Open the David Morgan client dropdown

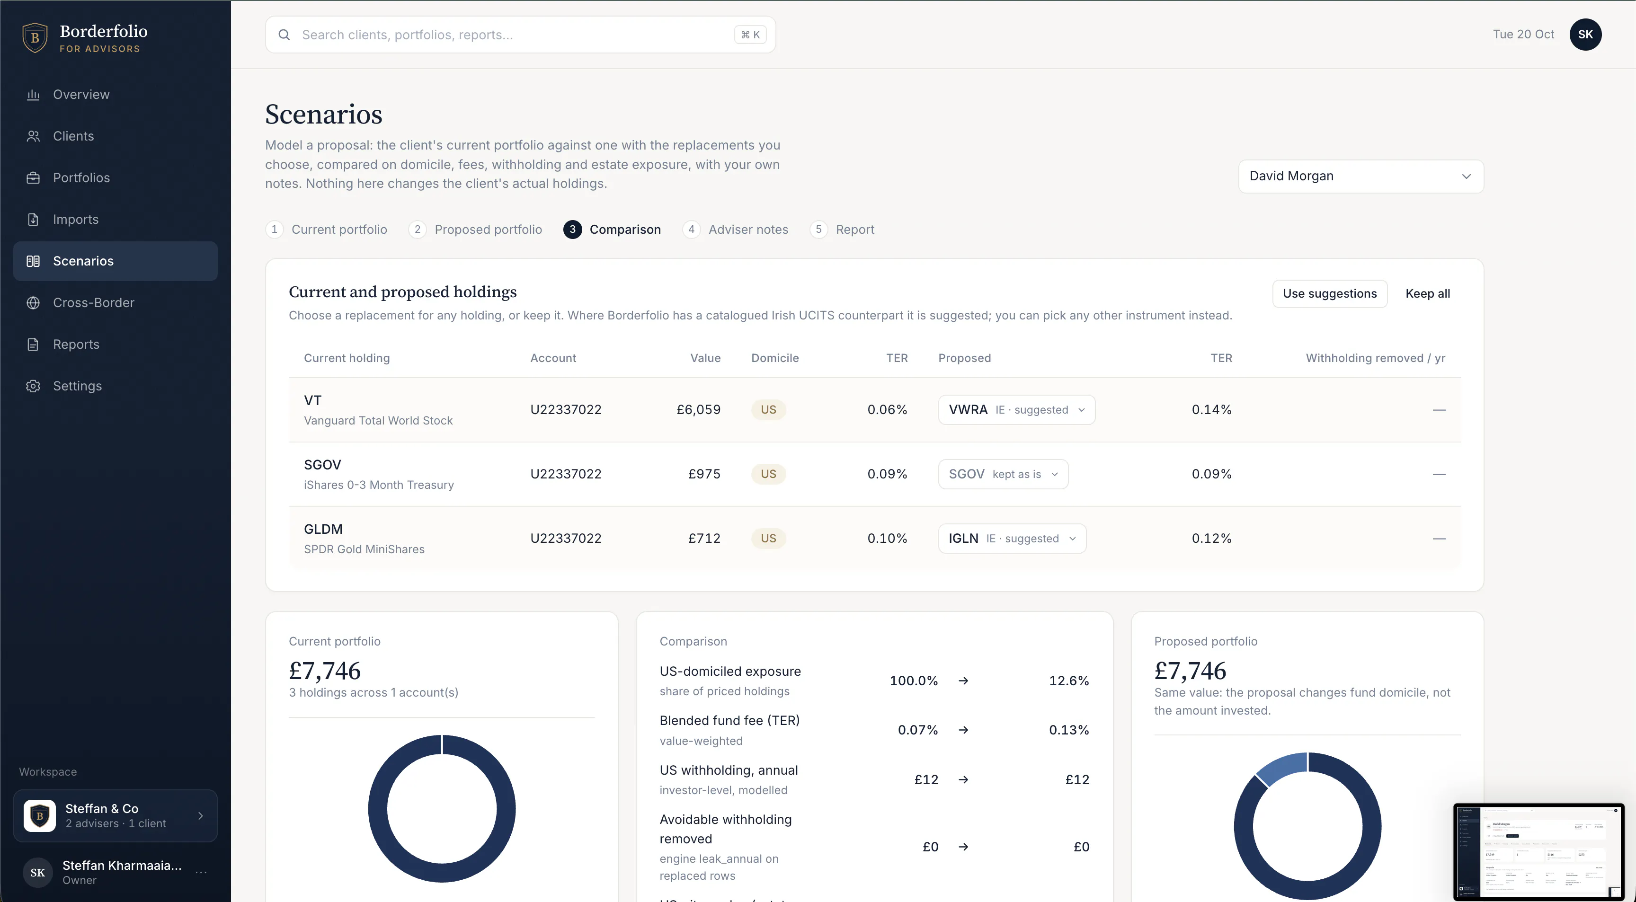pos(1360,177)
